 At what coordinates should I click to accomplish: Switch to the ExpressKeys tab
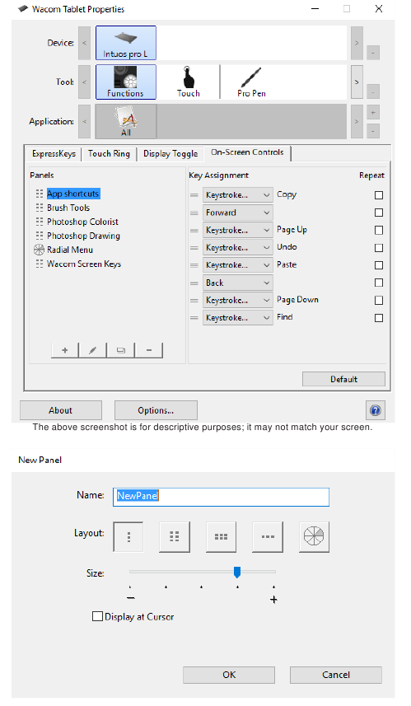pyautogui.click(x=54, y=154)
